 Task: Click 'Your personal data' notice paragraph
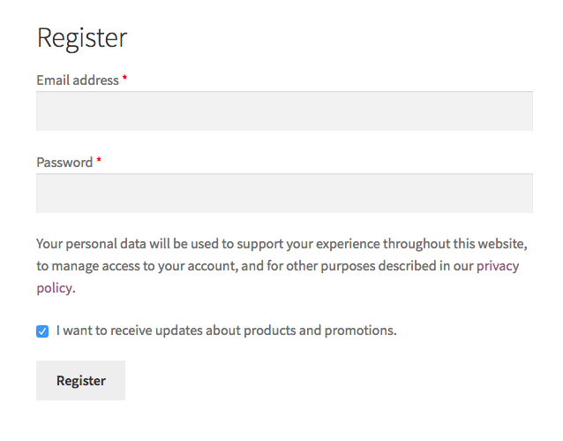coord(97,243)
